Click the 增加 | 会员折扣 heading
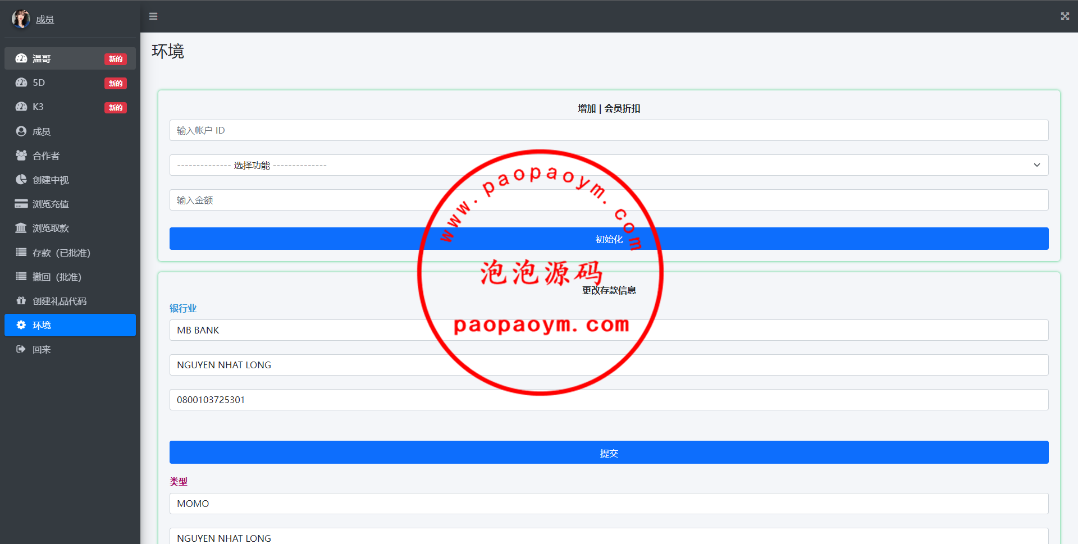This screenshot has width=1078, height=544. click(x=609, y=108)
